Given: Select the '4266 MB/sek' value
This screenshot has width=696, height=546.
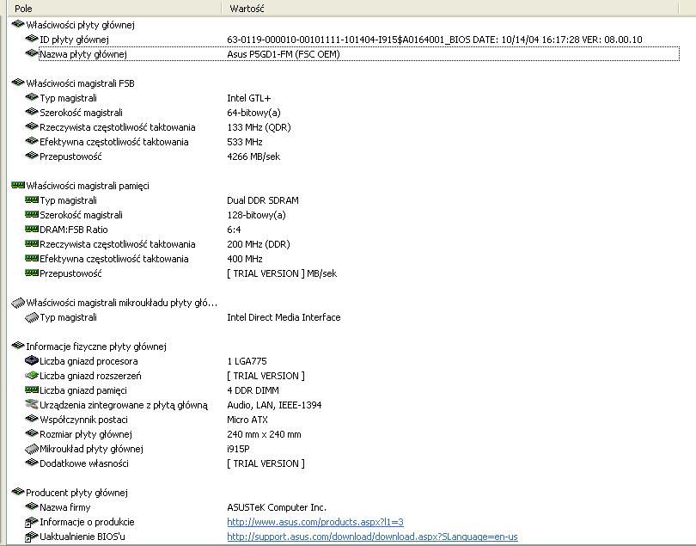Looking at the screenshot, I should pyautogui.click(x=253, y=156).
